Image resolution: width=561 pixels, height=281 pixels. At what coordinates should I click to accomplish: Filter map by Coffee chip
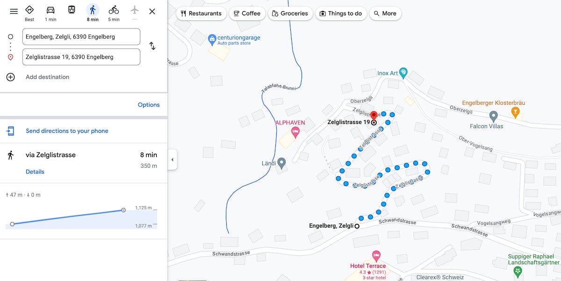247,14
